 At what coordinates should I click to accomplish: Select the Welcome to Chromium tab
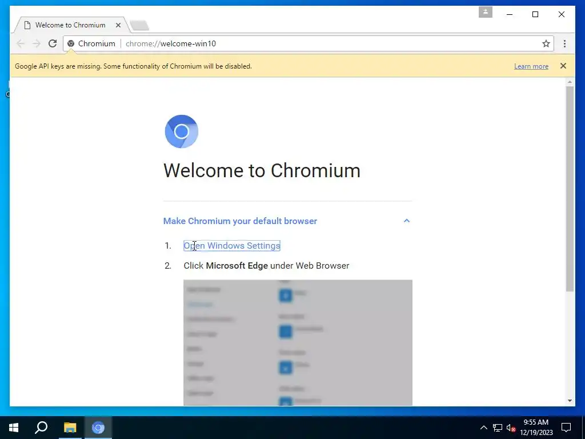70,25
